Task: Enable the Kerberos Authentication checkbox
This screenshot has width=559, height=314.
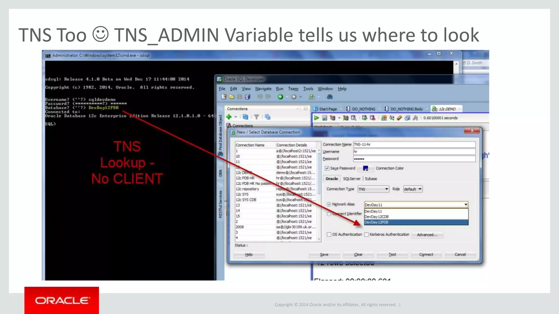Action: click(x=367, y=234)
